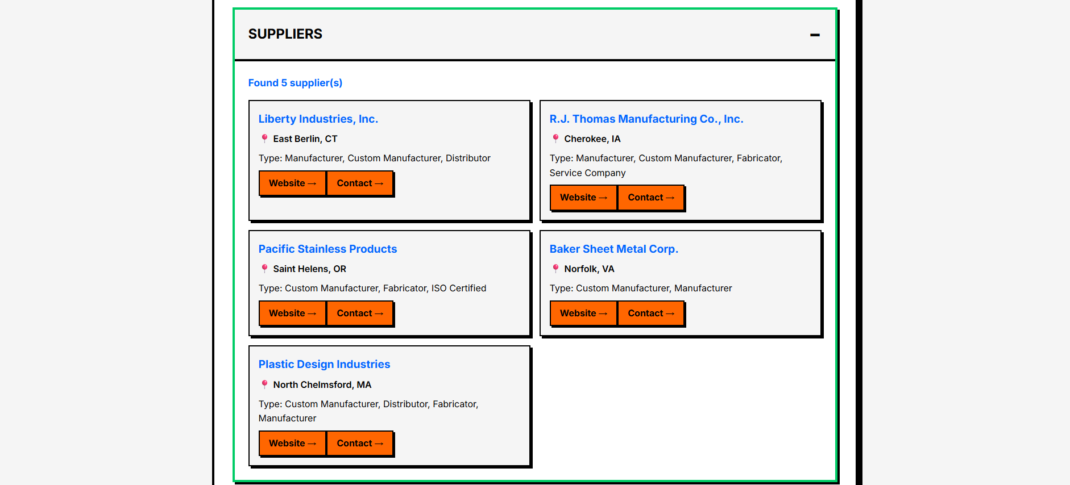Image resolution: width=1070 pixels, height=485 pixels.
Task: Select the 'Saint Helens, OR' location text
Action: coord(310,269)
